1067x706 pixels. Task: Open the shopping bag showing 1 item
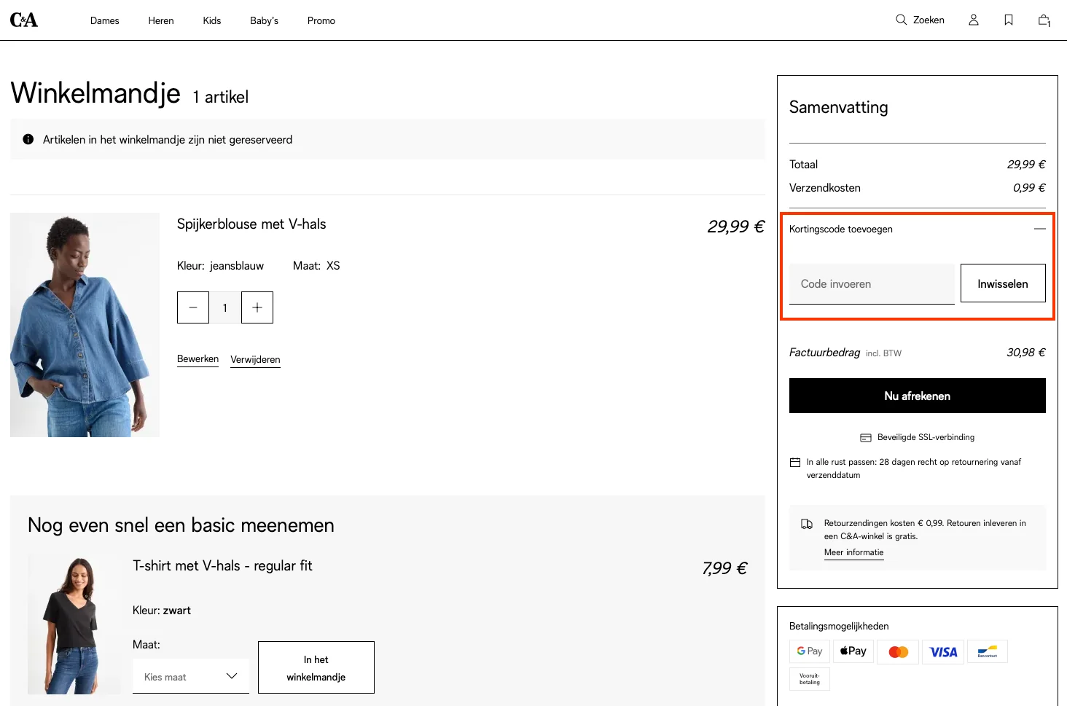click(x=1043, y=20)
